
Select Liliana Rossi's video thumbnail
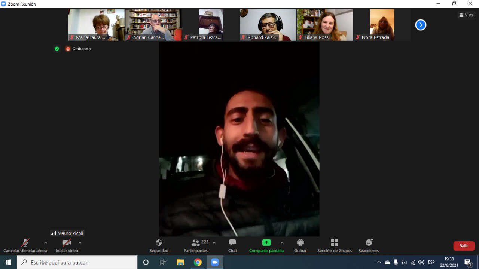point(325,25)
